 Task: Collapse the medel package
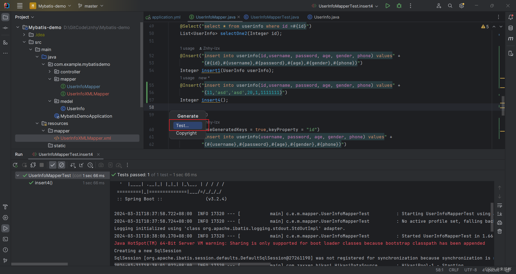tap(50, 101)
